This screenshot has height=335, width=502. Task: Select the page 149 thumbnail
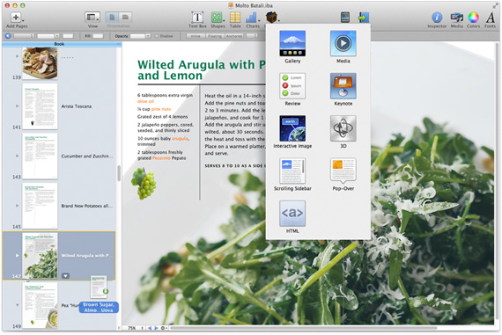point(40,305)
